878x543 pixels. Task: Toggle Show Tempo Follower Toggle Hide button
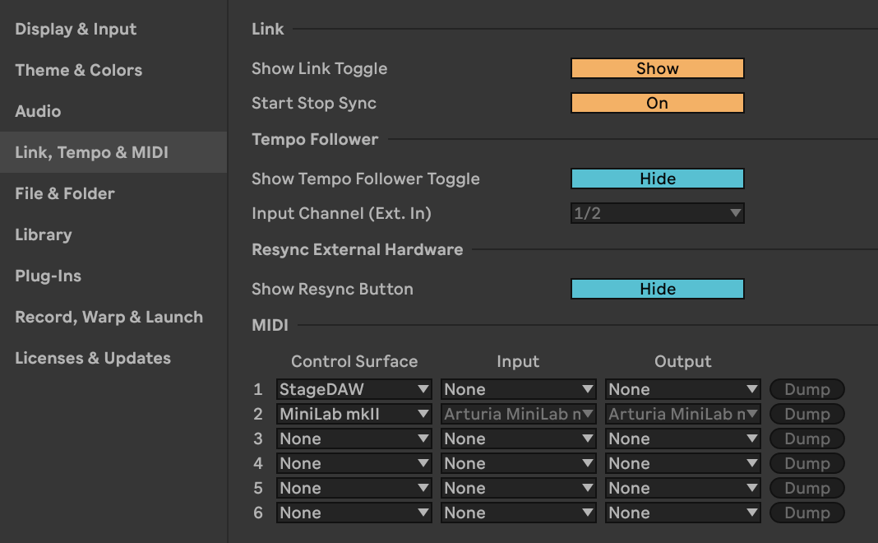coord(658,179)
